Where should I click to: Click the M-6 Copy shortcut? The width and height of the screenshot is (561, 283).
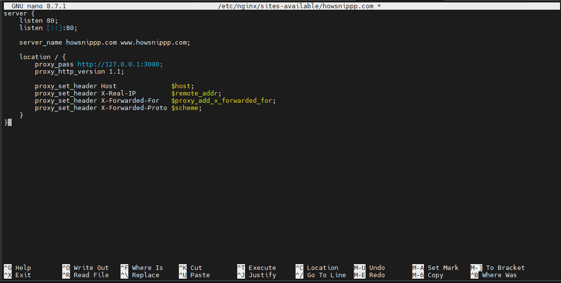tap(427, 275)
